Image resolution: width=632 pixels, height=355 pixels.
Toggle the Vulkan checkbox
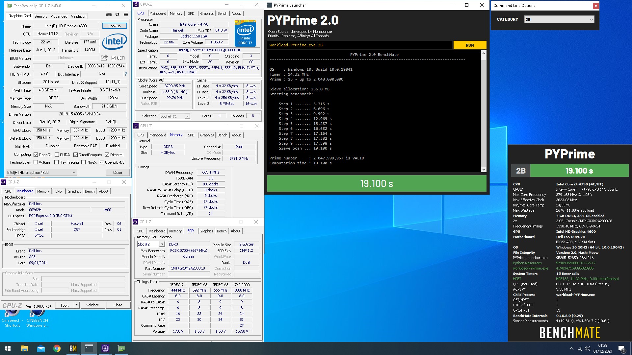point(36,162)
